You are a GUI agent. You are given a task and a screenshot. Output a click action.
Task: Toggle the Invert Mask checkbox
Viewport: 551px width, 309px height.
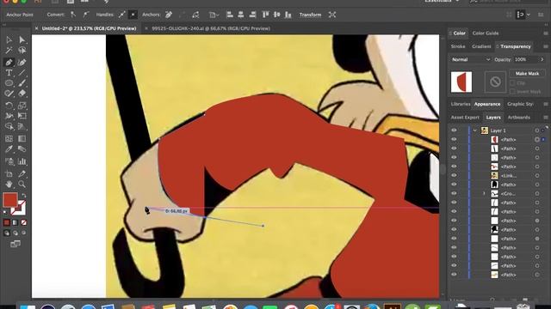tap(512, 92)
